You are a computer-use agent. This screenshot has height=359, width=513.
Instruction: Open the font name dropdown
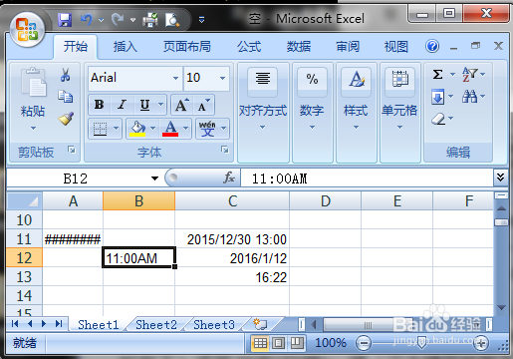click(x=175, y=78)
